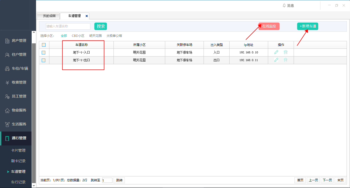Switch to the 我的桌面 tab
This screenshot has width=350, height=188.
tap(48, 16)
